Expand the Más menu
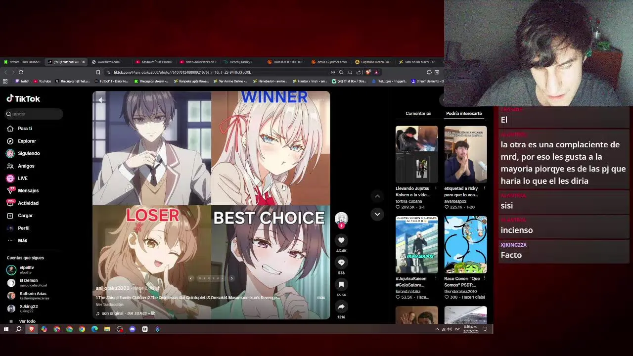This screenshot has height=356, width=633. (x=17, y=240)
